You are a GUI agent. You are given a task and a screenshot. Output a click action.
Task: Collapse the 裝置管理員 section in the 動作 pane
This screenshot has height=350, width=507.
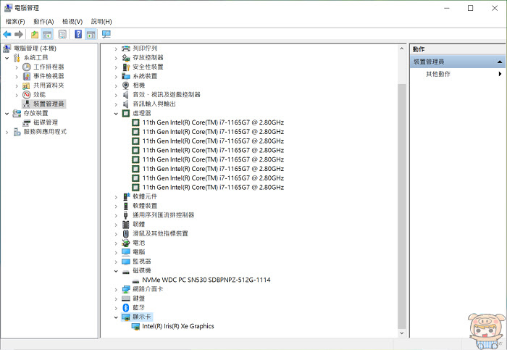click(x=500, y=62)
